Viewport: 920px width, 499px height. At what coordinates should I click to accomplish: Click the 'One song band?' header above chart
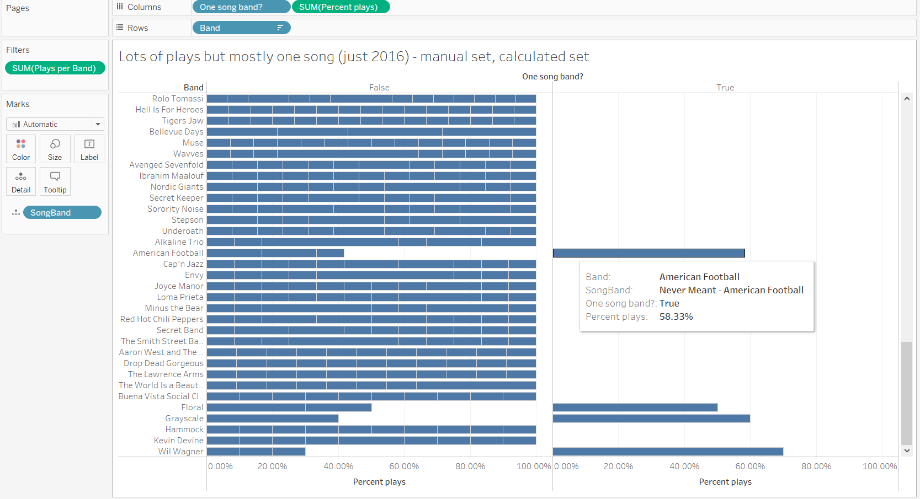tap(552, 77)
